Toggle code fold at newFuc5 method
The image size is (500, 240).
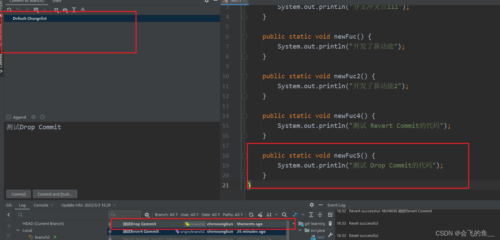[245, 156]
